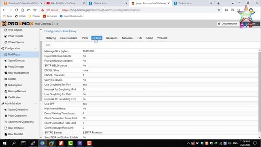Select Use SPF row
This screenshot has width=261, height=147.
(x=150, y=104)
